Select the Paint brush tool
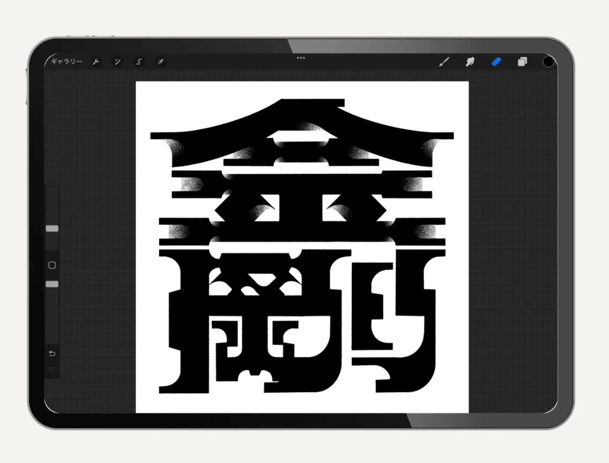The height and width of the screenshot is (463, 609). coord(444,62)
